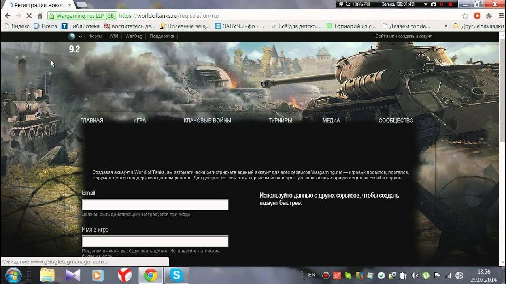This screenshot has width=506, height=284.
Task: Close the Регистрация нового tab
Action: pos(69,5)
